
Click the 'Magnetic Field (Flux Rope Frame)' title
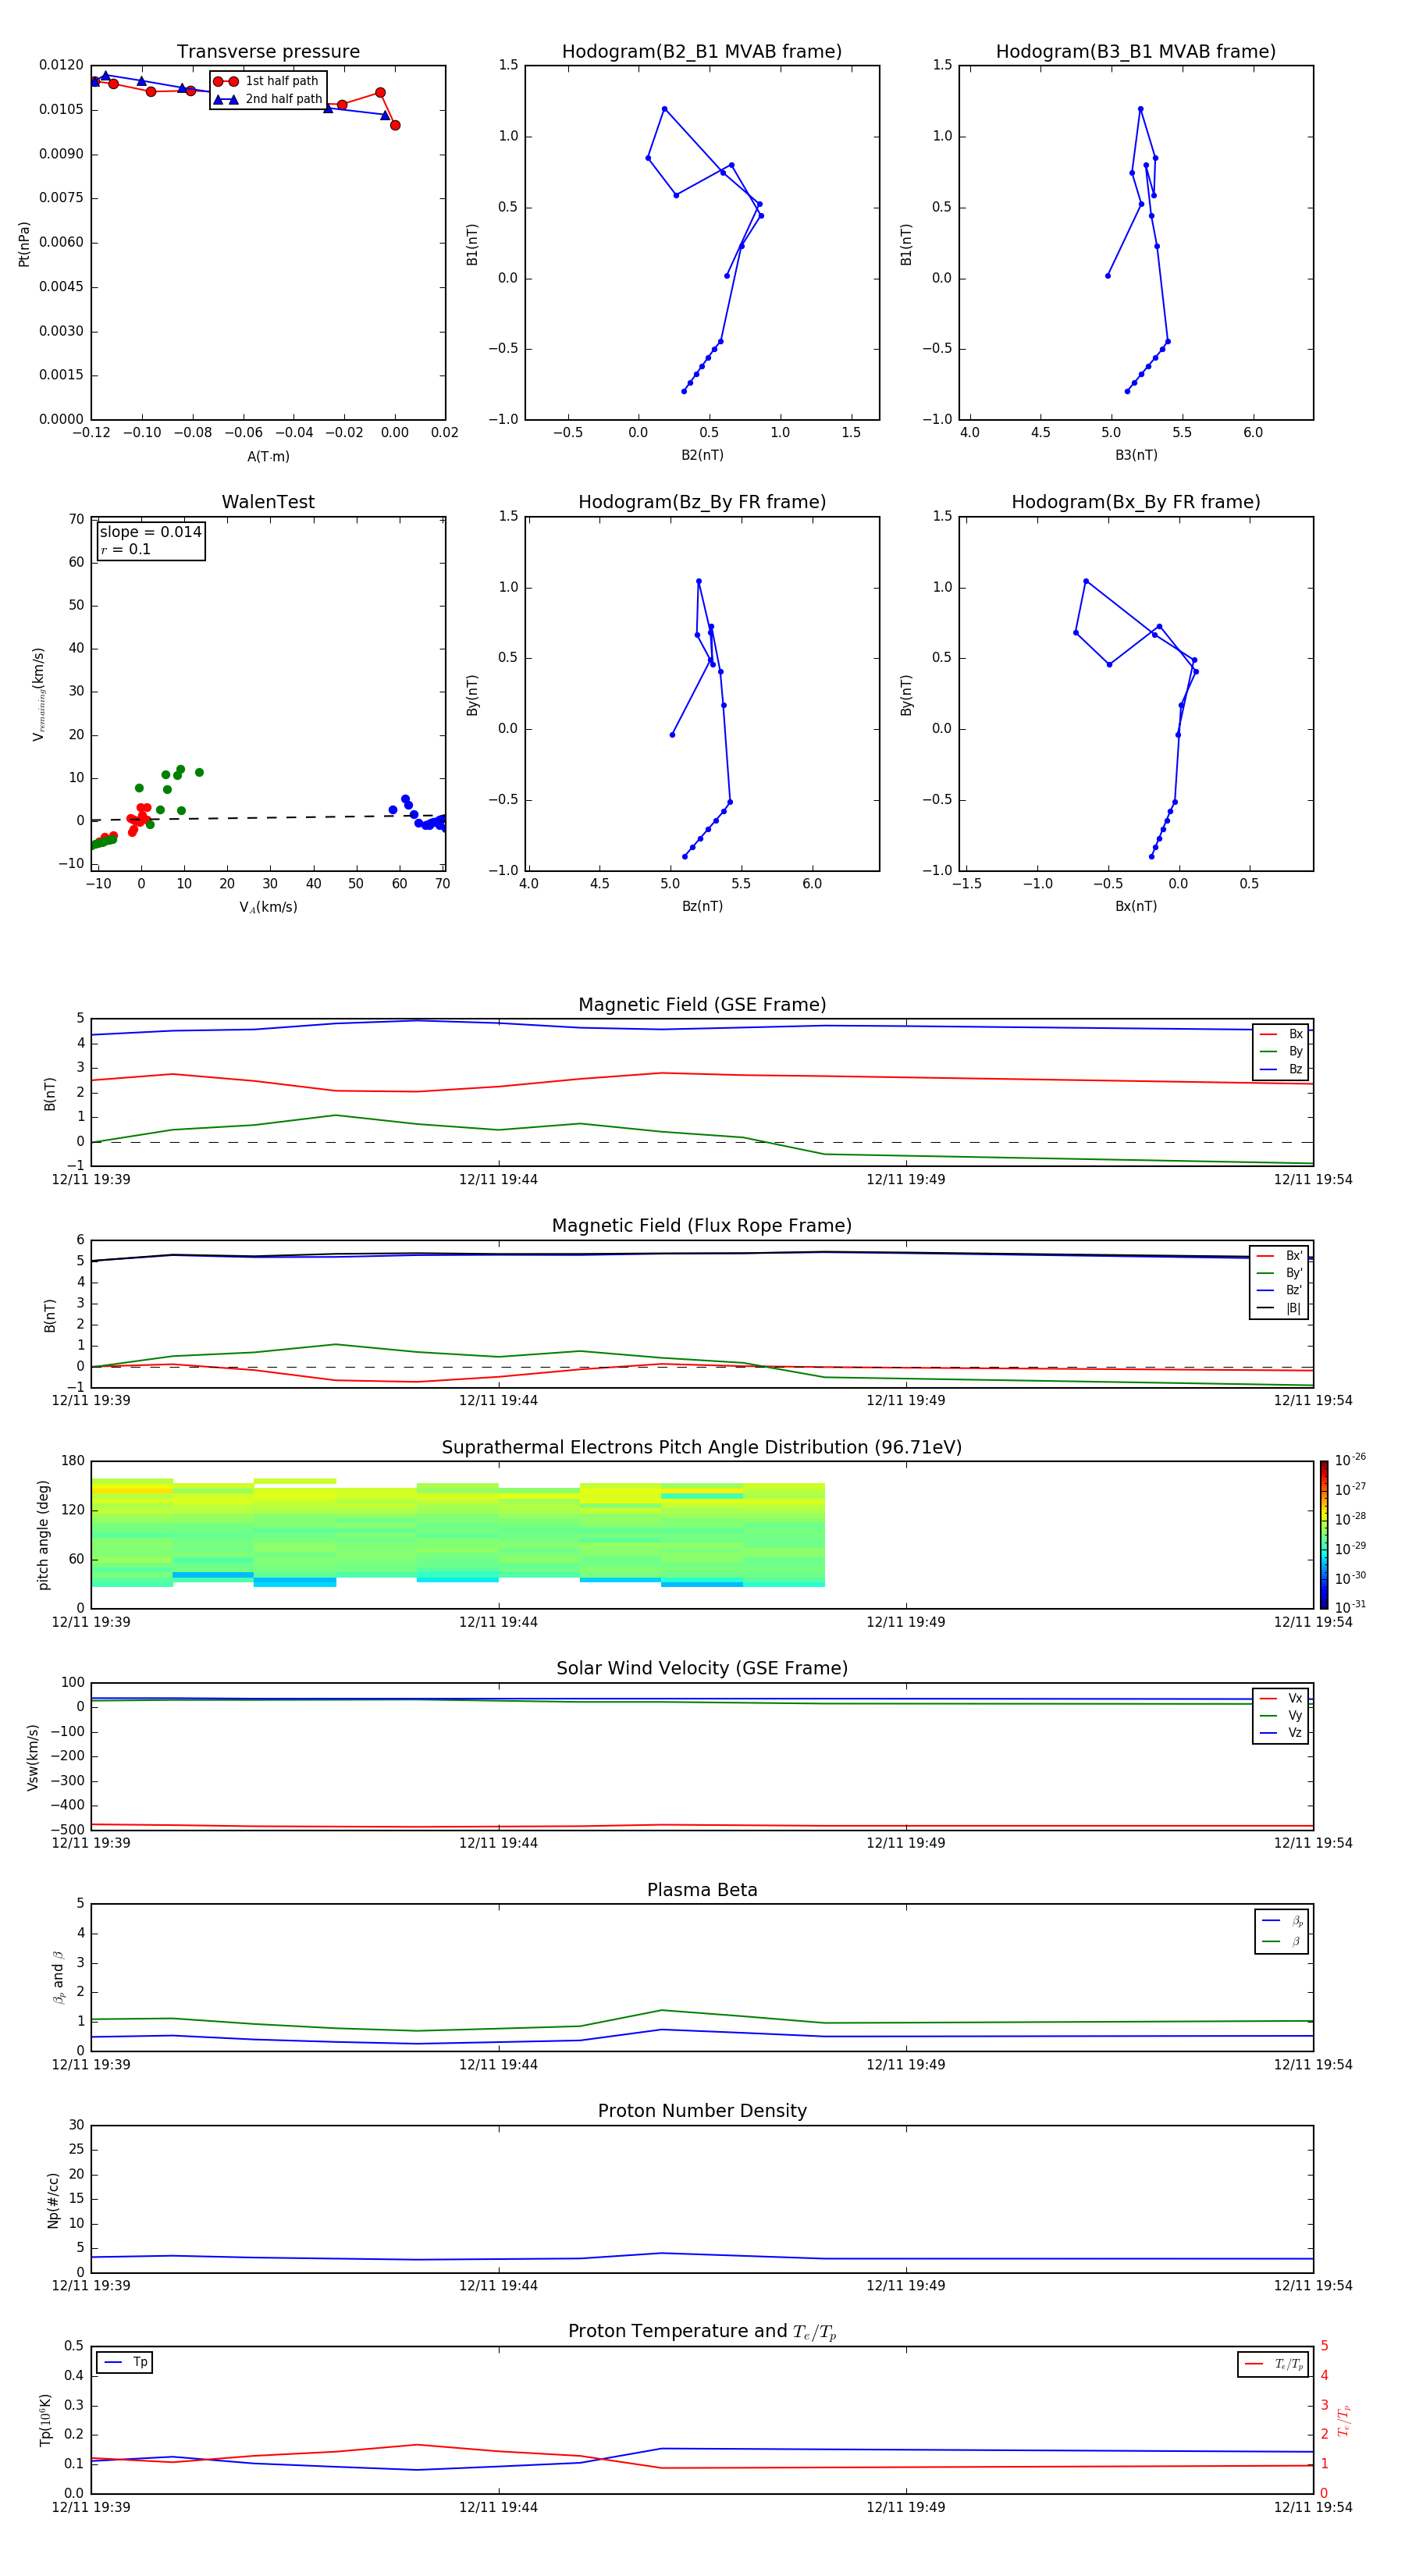[702, 1226]
